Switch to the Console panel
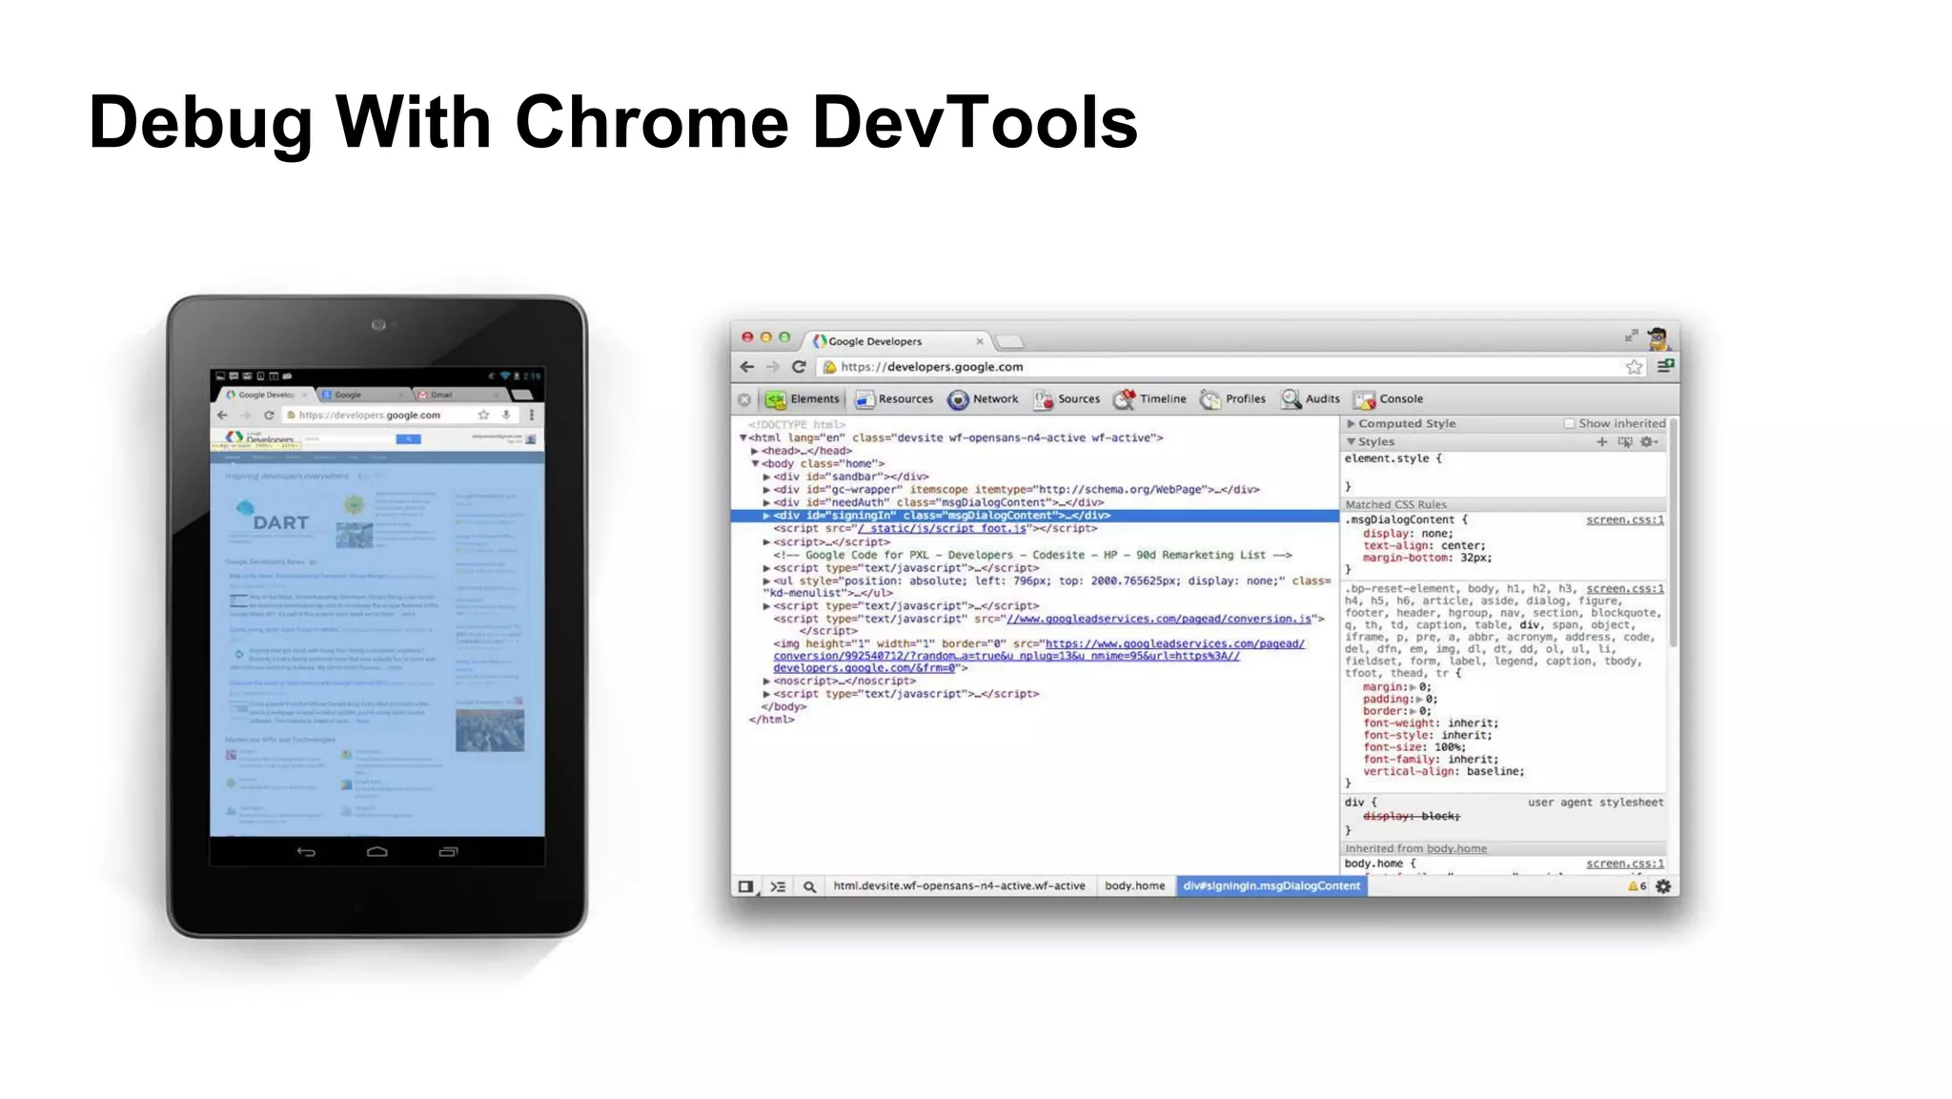 coord(1389,399)
